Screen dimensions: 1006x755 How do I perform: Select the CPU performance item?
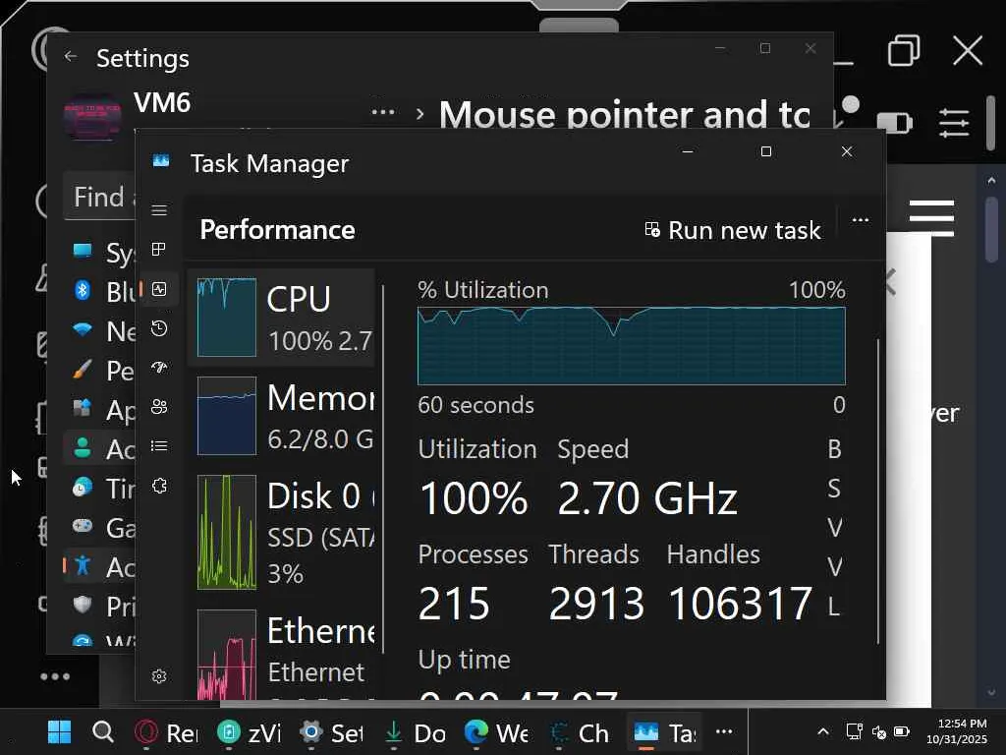pyautogui.click(x=285, y=318)
